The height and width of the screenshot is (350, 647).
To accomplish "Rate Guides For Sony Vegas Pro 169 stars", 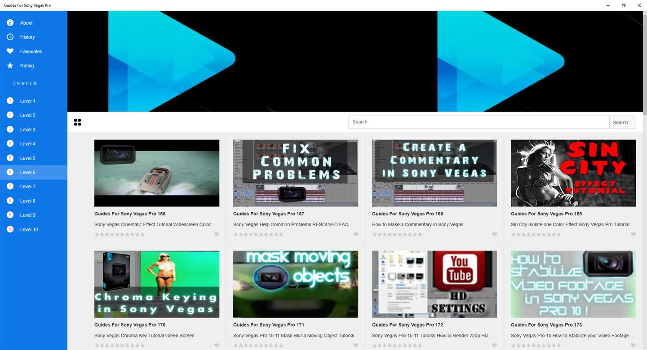I will coord(536,234).
